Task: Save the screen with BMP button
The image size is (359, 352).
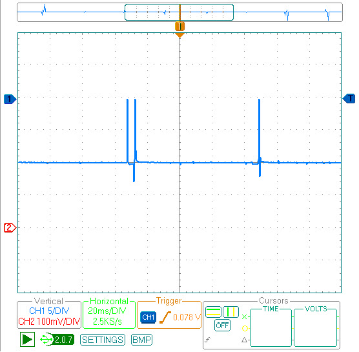Action: click(x=141, y=340)
